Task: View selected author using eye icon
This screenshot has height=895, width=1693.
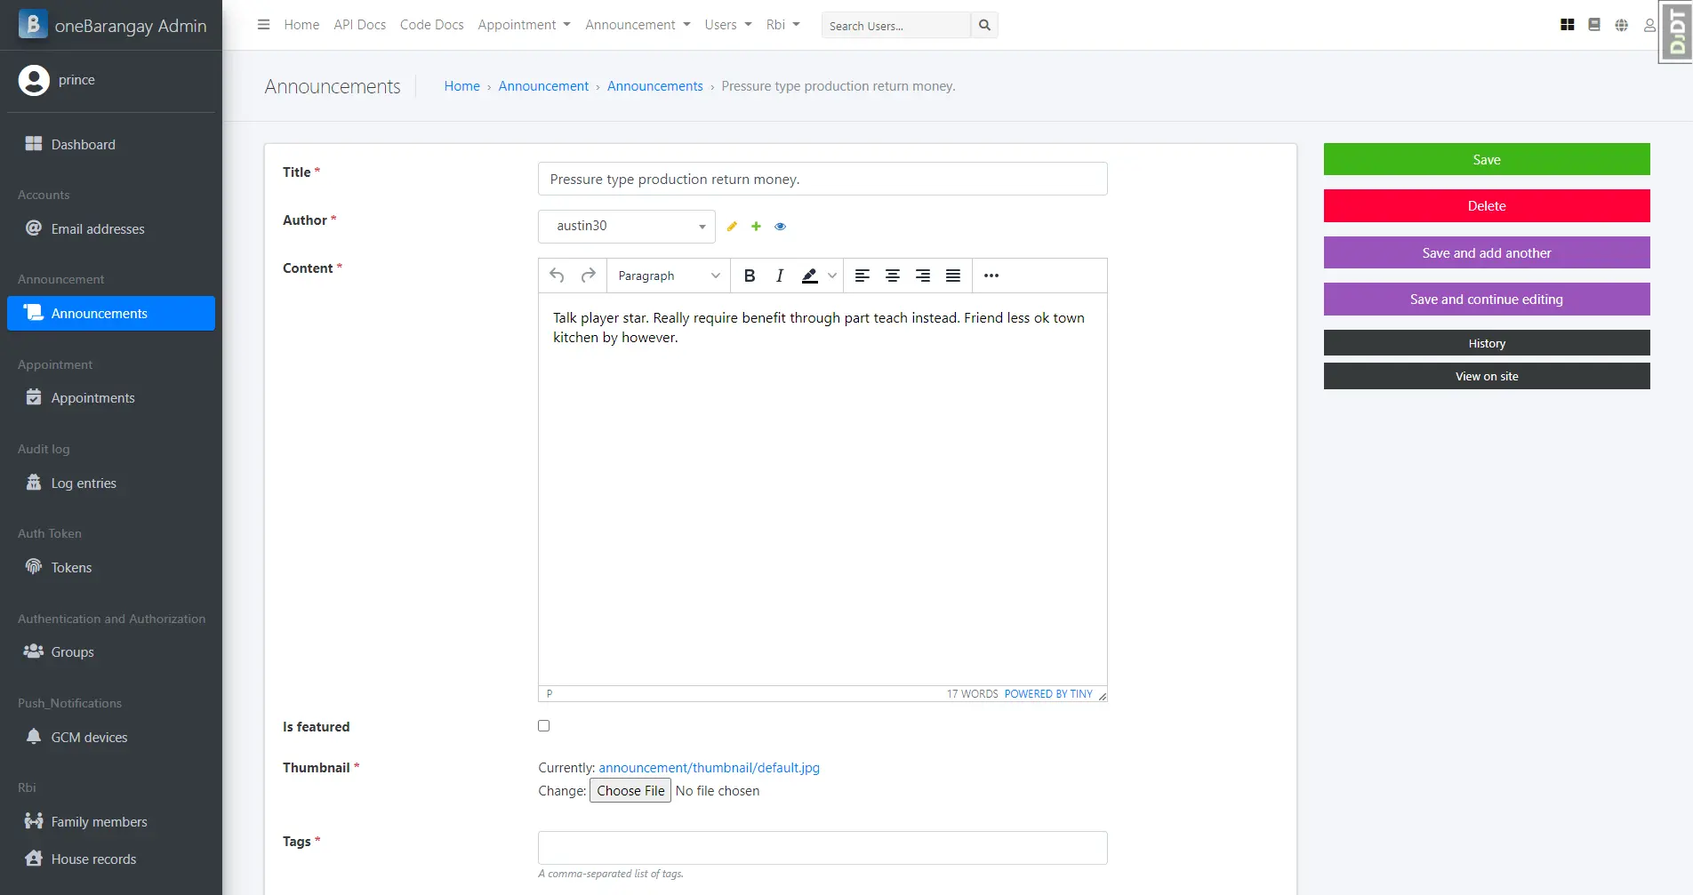Action: tap(780, 227)
